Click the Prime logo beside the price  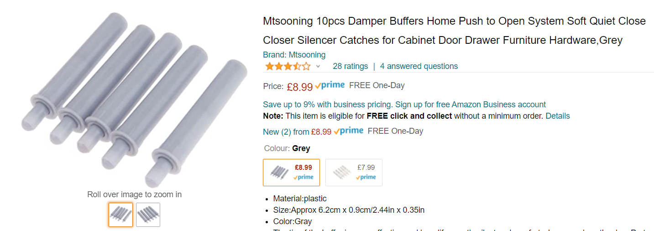(x=330, y=85)
